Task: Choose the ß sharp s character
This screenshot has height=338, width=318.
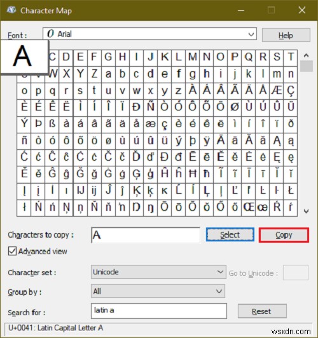Action: [x=52, y=124]
